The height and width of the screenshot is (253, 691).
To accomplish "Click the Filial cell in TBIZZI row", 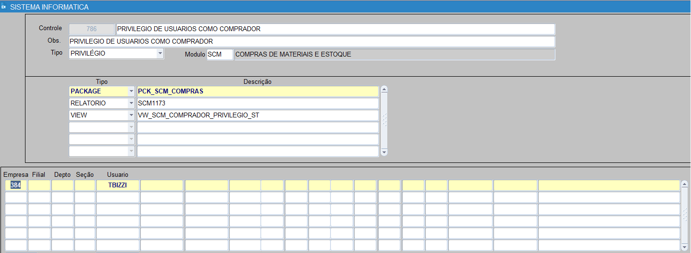I will click(39, 185).
